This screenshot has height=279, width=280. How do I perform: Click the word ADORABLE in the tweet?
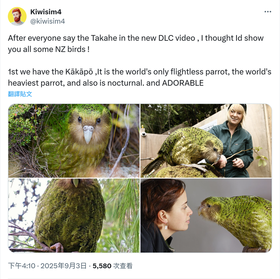(x=183, y=83)
